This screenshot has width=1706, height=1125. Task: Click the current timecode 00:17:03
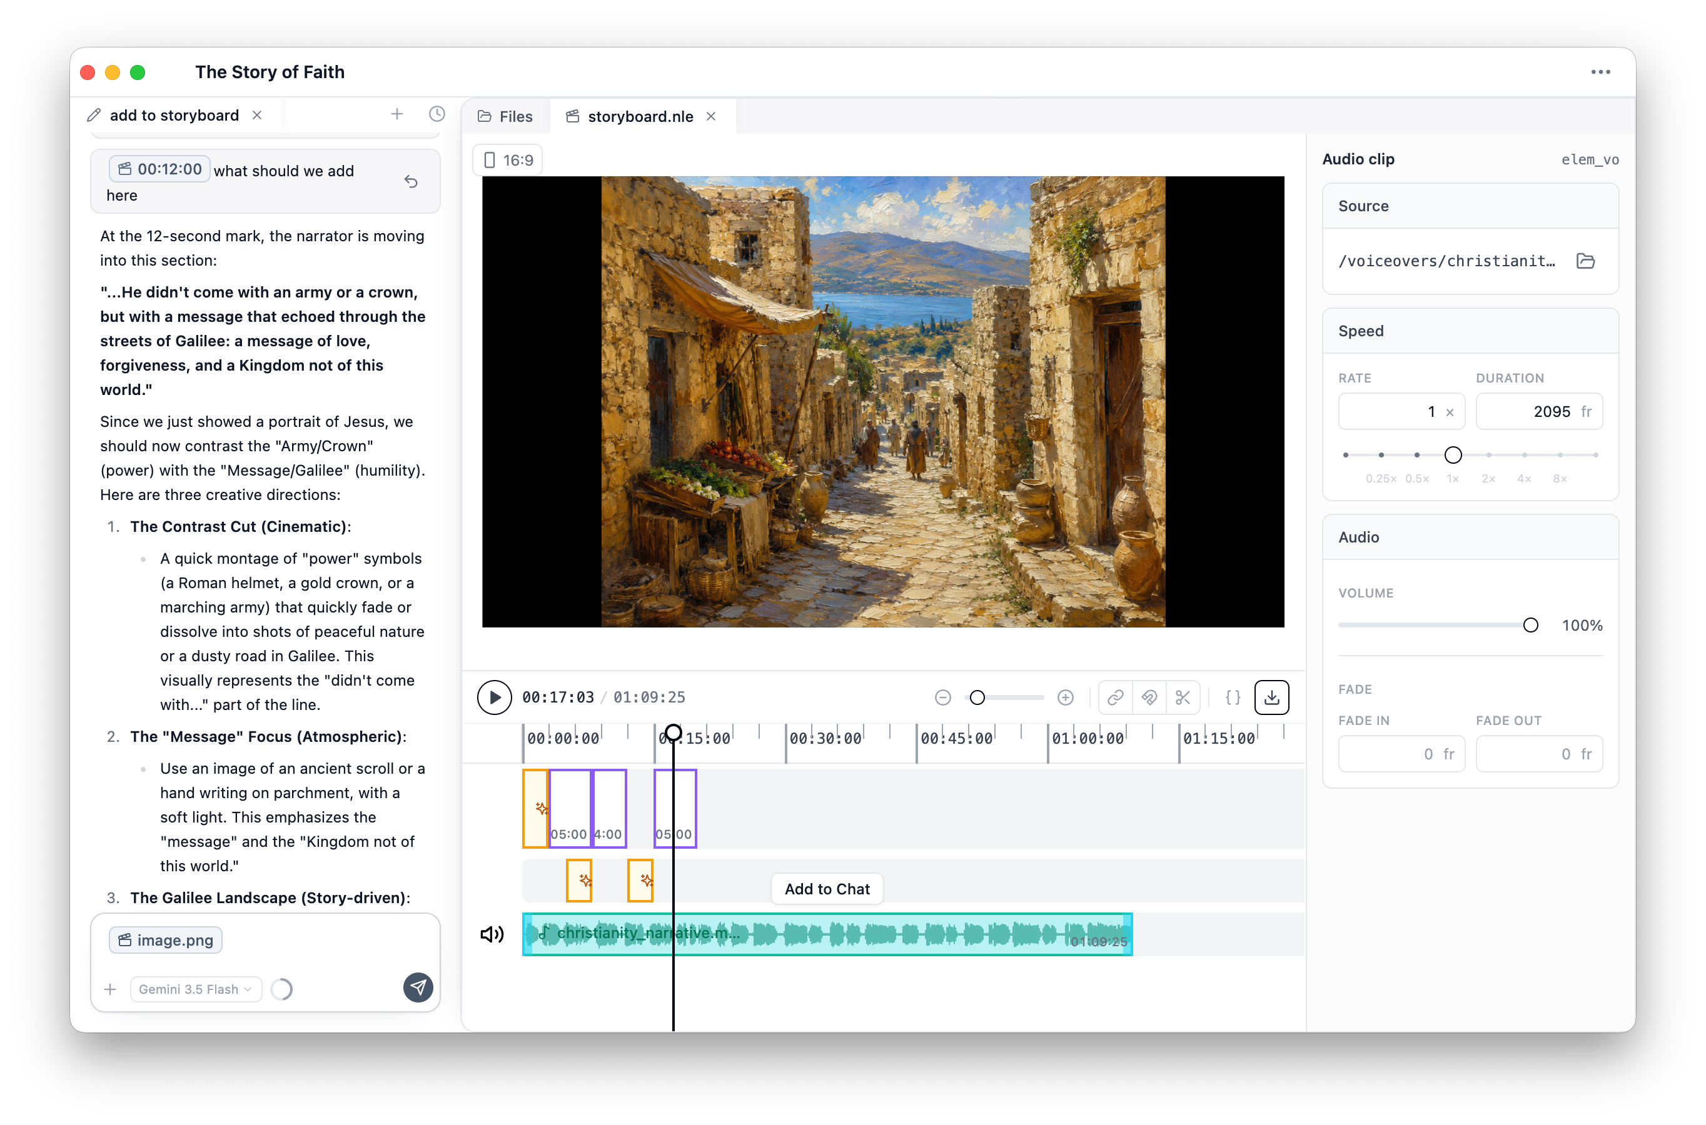(558, 697)
